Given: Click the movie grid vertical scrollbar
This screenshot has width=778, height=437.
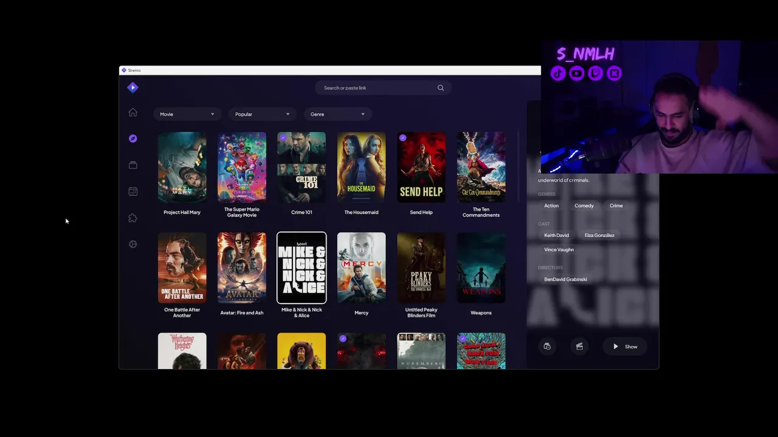Looking at the screenshot, I should coord(518,167).
